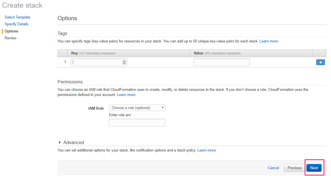Image resolution: width=331 pixels, height=176 pixels.
Task: Click the blue plus icon to add tag row
Action: [x=320, y=62]
